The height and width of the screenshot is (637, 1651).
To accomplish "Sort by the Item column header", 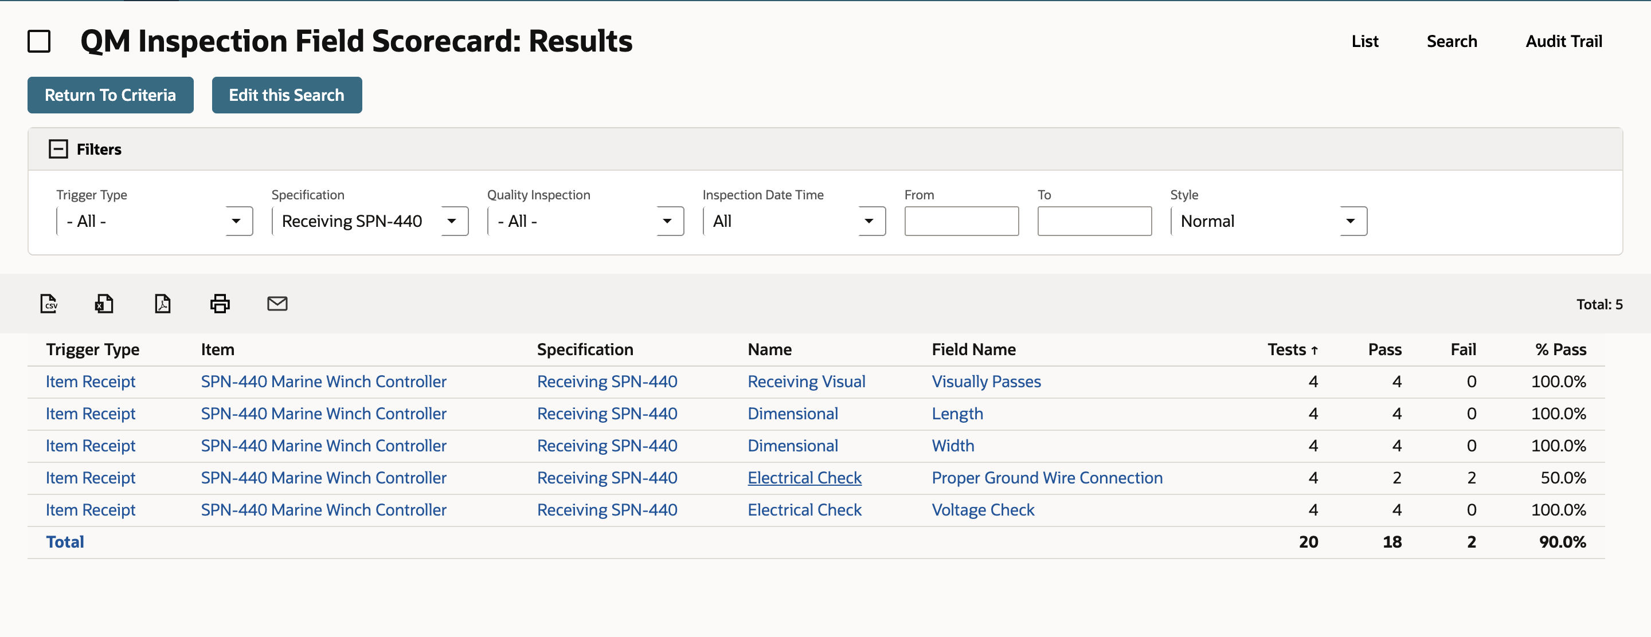I will 217,349.
